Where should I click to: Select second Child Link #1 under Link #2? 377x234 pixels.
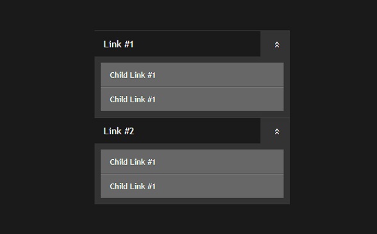click(192, 186)
